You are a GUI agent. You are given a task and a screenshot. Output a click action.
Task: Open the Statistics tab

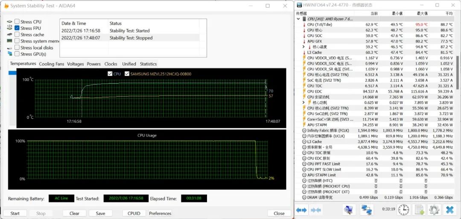tap(148, 64)
